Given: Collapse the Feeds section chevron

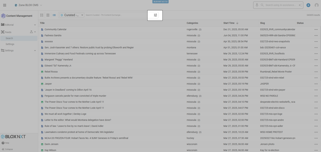Looking at the screenshot, I should (35, 32).
